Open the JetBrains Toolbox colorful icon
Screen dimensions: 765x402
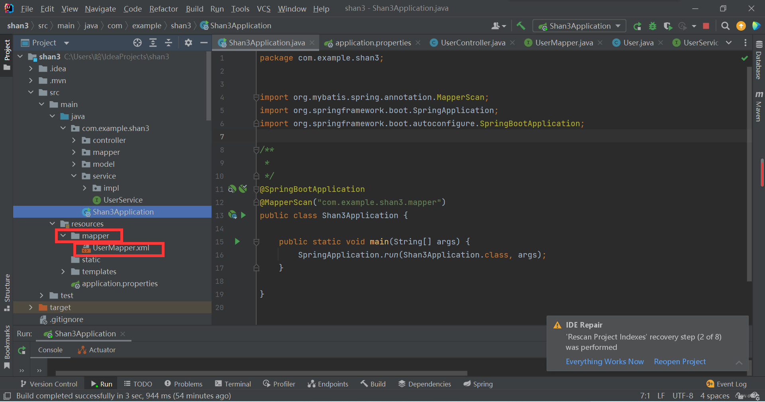756,26
